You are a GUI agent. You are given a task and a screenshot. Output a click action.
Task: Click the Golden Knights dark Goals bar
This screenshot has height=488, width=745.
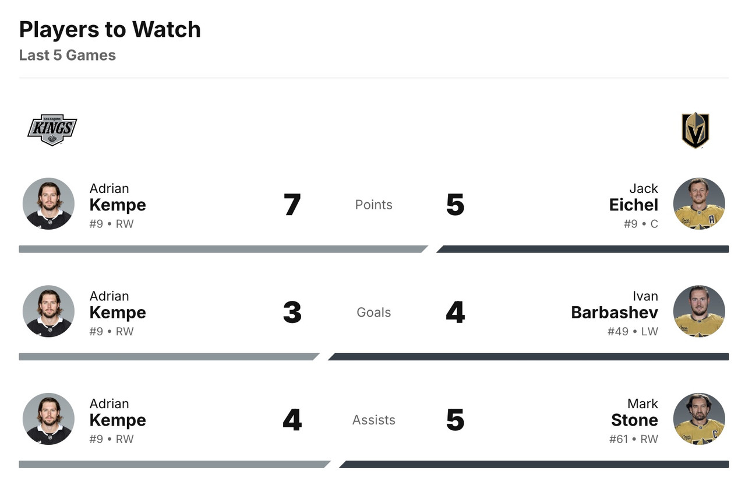[529, 357]
